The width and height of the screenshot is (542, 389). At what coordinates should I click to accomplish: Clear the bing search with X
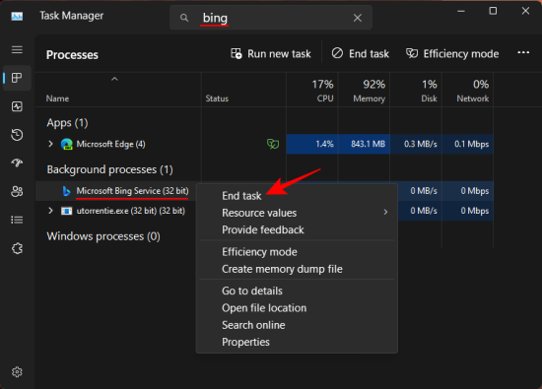click(358, 18)
